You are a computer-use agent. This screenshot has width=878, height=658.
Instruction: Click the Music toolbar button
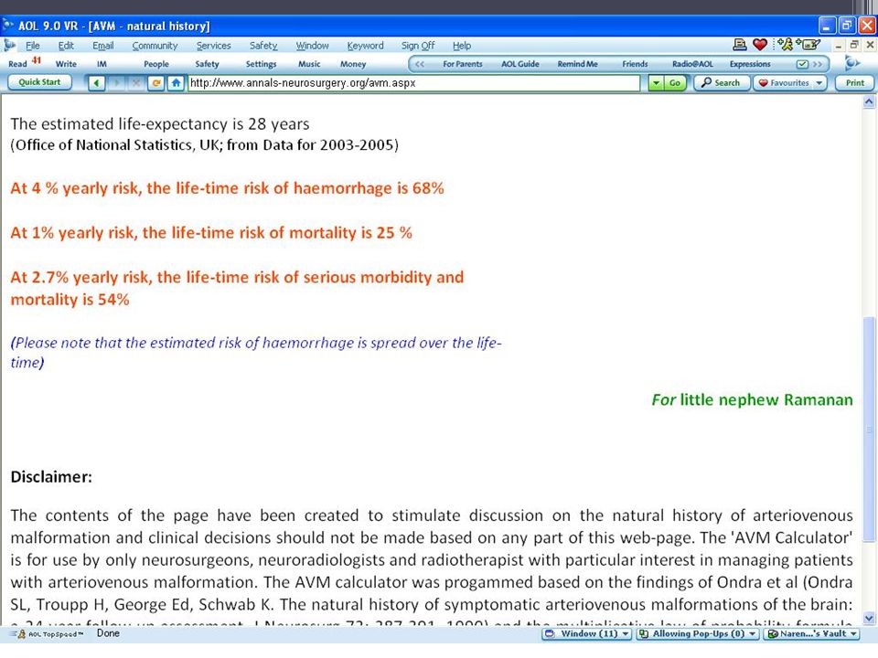(x=309, y=64)
